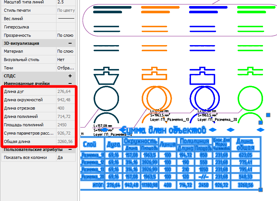Click the Масштаб типа линий value field
Image resolution: width=277 pixels, height=201 pixels.
click(66, 2)
